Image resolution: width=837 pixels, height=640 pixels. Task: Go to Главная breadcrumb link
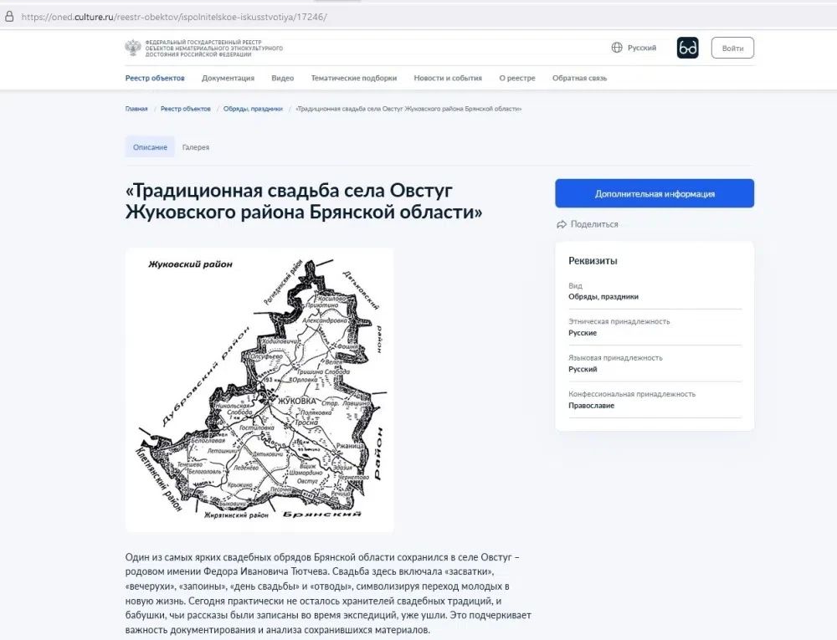136,109
